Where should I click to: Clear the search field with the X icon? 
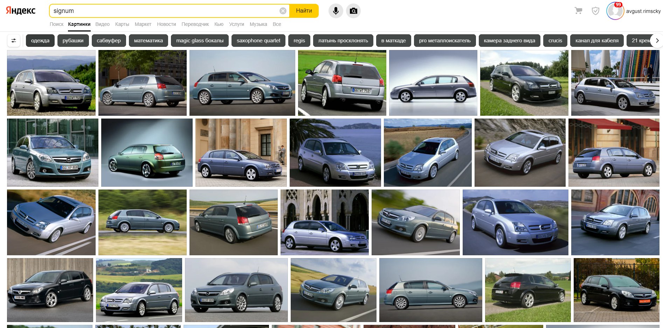pyautogui.click(x=283, y=11)
